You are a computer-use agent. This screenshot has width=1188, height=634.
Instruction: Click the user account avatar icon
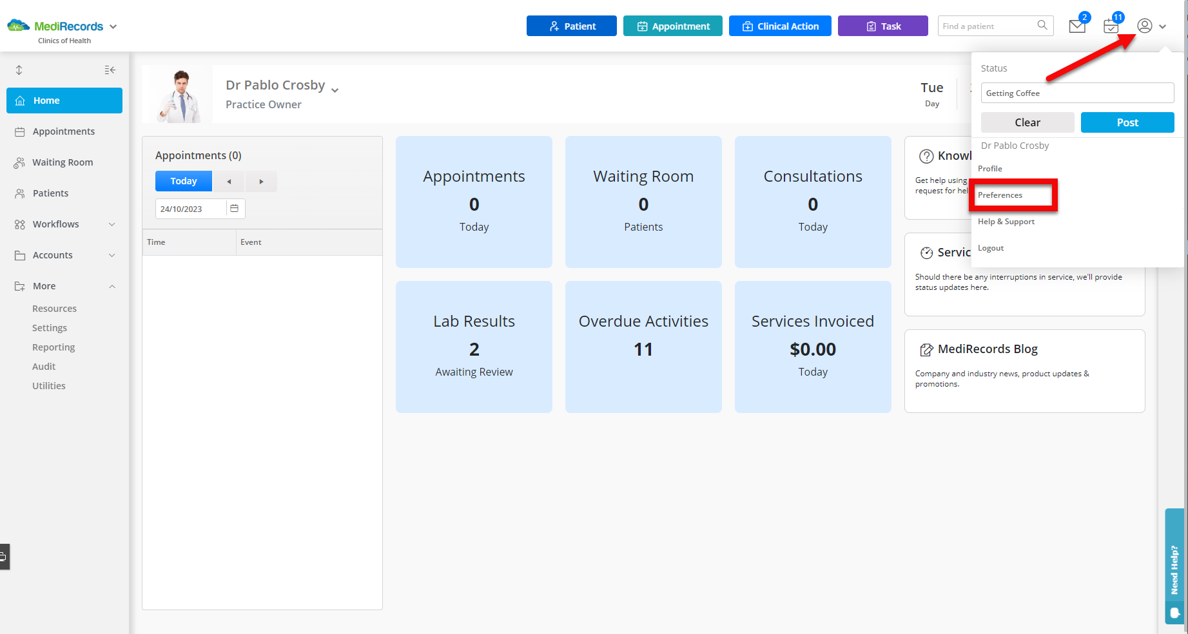(1145, 26)
